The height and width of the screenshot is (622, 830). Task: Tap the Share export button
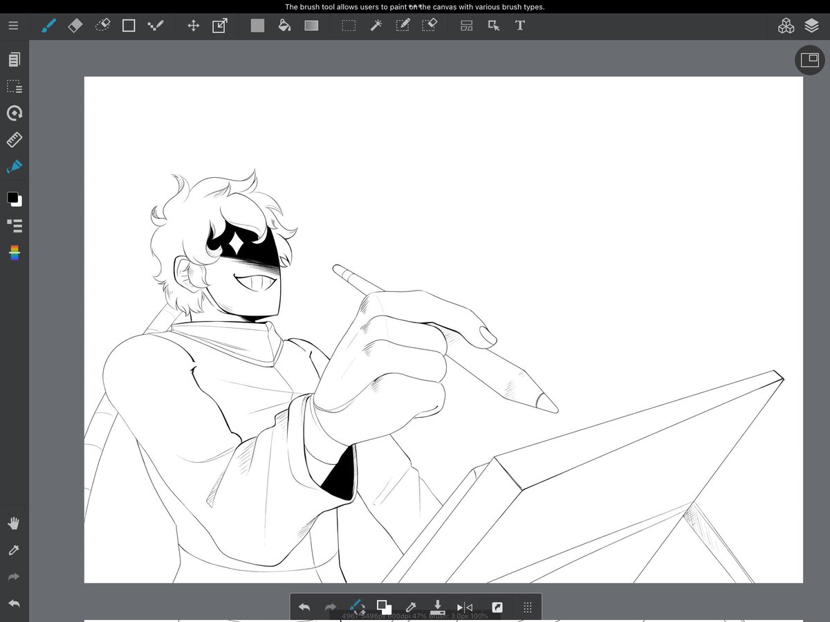(x=497, y=607)
